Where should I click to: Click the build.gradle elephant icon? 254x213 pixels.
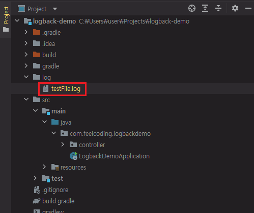click(37, 201)
